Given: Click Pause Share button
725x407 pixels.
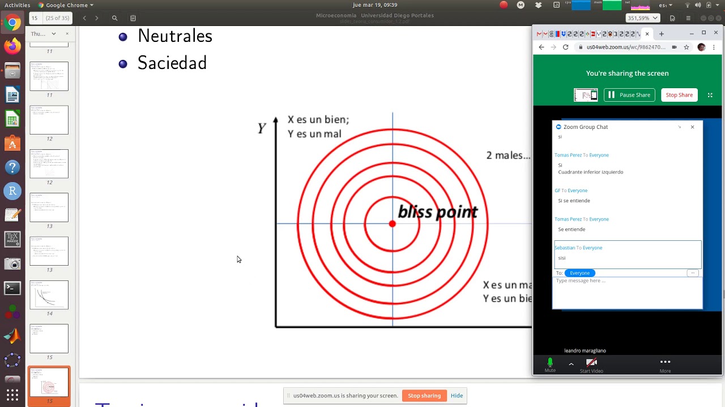Looking at the screenshot, I should pos(629,95).
